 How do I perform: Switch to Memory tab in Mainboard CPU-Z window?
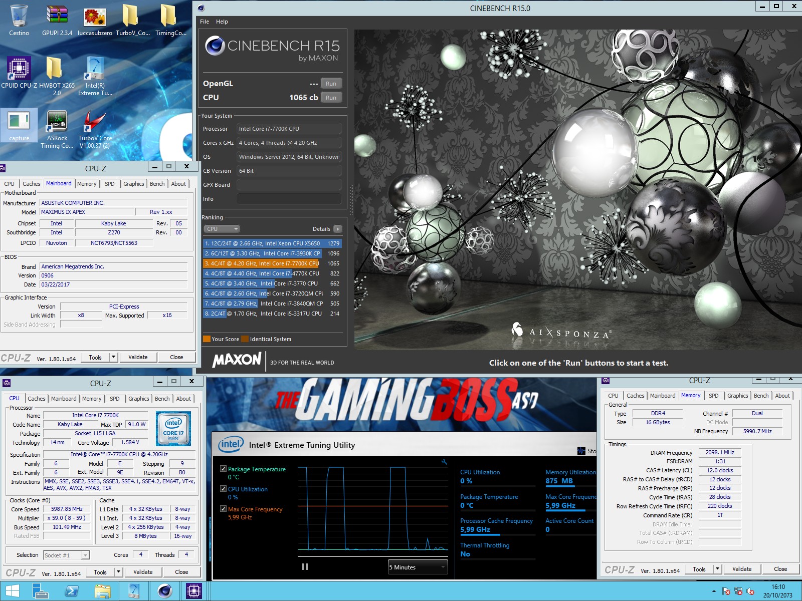[87, 184]
